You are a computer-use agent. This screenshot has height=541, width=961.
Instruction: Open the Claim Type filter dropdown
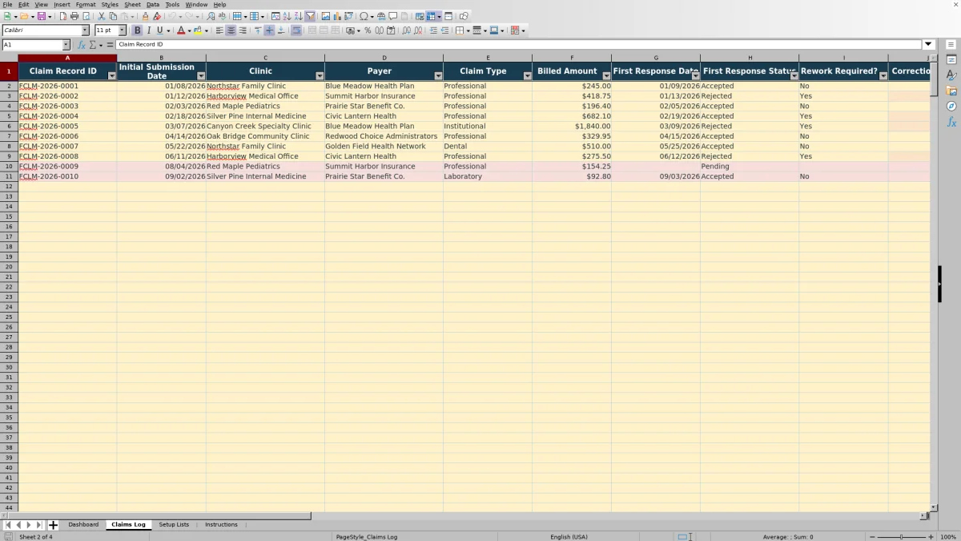point(527,75)
